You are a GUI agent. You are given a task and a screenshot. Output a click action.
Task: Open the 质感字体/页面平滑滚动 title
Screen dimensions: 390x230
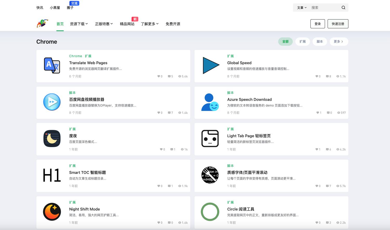coord(247,173)
